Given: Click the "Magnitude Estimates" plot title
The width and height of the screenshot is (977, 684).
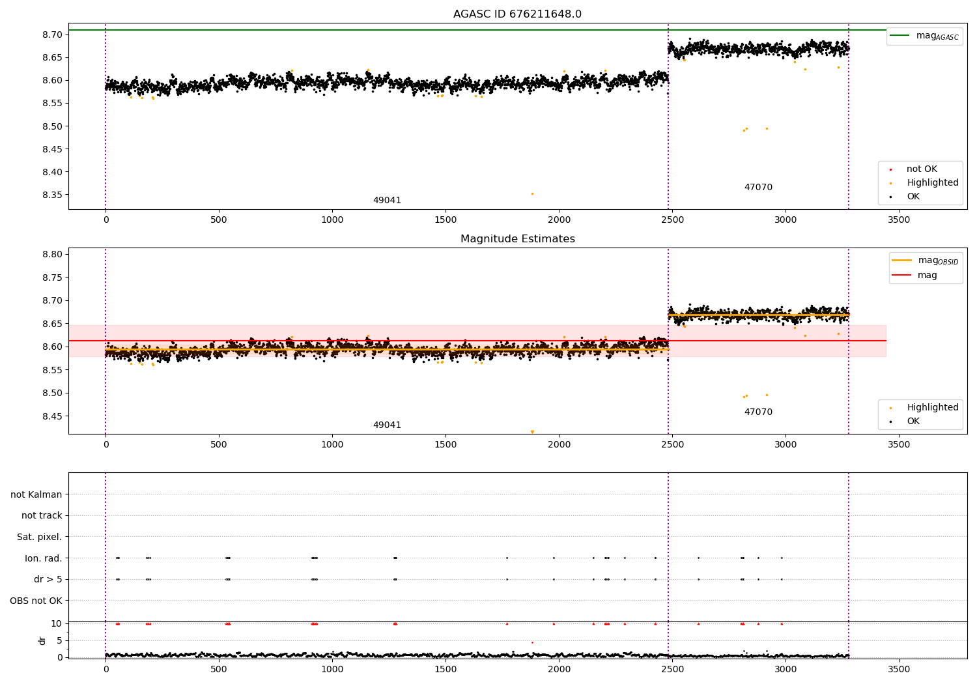Looking at the screenshot, I should coord(517,239).
